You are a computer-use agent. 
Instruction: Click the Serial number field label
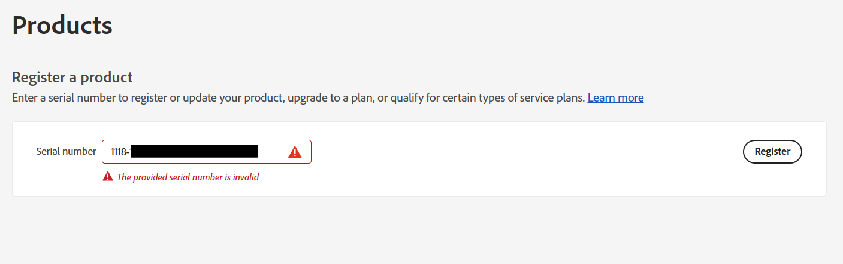click(x=66, y=151)
